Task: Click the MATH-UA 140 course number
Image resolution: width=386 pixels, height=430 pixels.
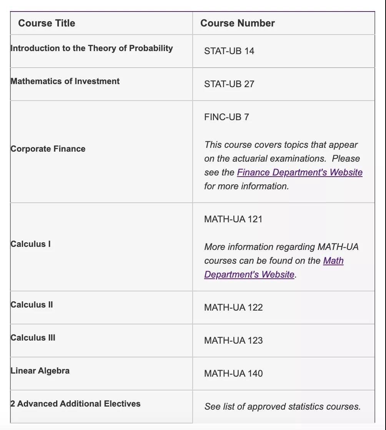Action: tap(233, 374)
